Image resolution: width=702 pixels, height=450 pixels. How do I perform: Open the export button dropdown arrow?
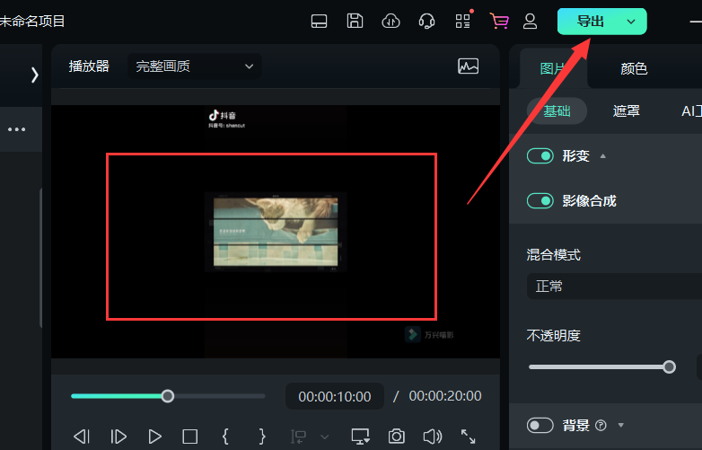tap(631, 21)
